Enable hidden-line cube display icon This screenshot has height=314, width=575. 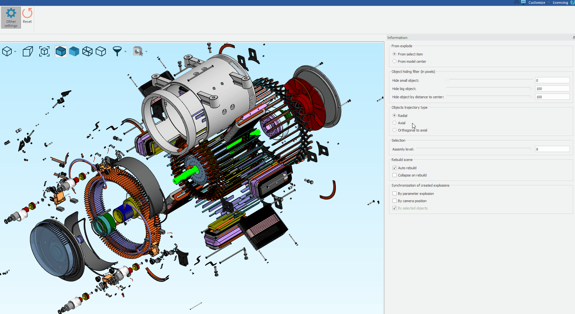pos(101,51)
